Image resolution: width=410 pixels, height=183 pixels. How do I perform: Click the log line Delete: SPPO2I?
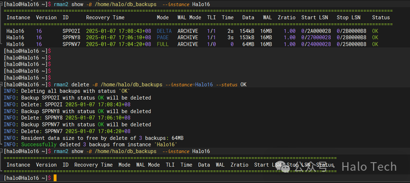pos(67,105)
